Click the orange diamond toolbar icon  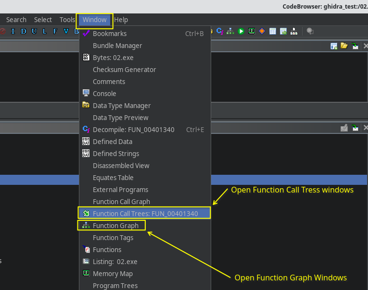262,31
